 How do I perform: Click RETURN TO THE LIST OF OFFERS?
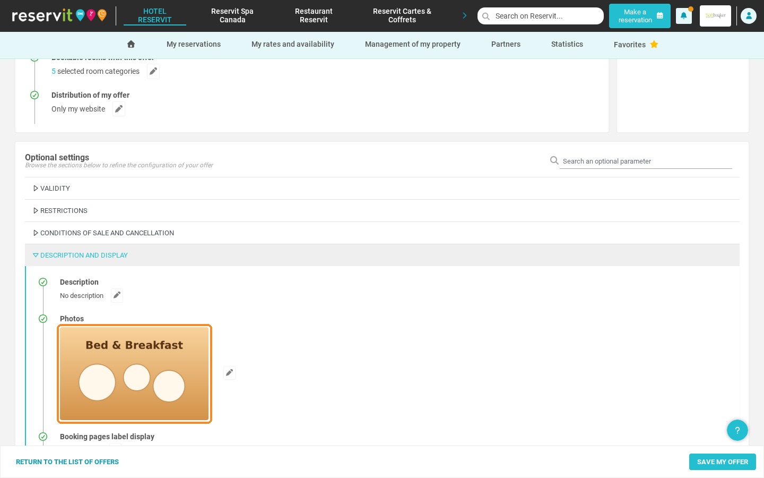tap(67, 462)
